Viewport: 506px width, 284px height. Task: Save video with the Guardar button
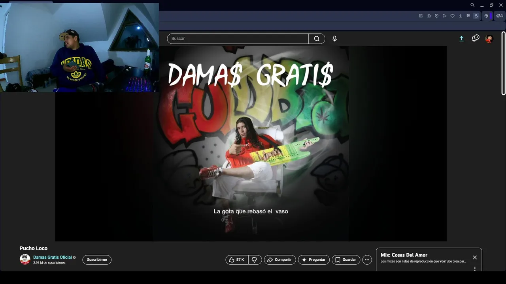pyautogui.click(x=346, y=260)
